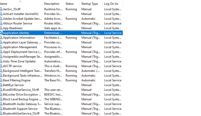This screenshot has width=201, height=116.
Task: Click Running status of AarSvc_55c9f
Action: (x=71, y=9)
